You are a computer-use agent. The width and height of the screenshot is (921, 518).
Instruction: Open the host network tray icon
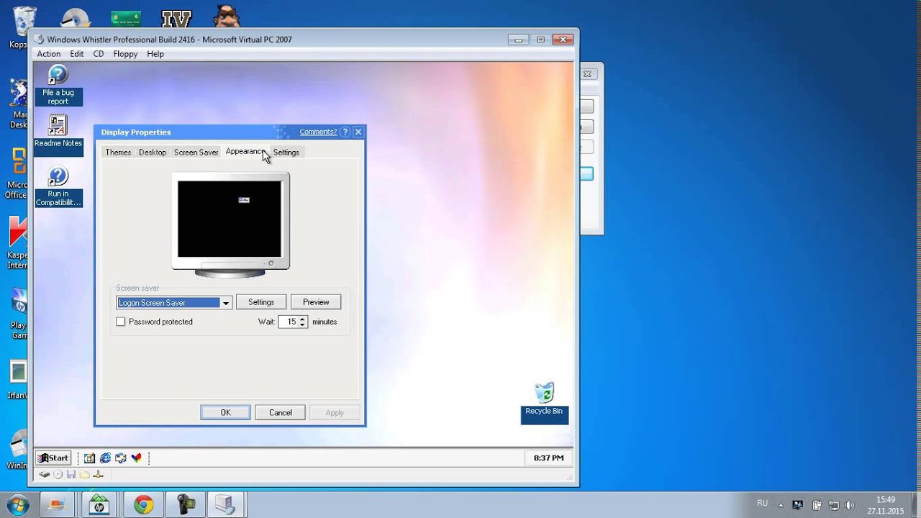point(833,505)
